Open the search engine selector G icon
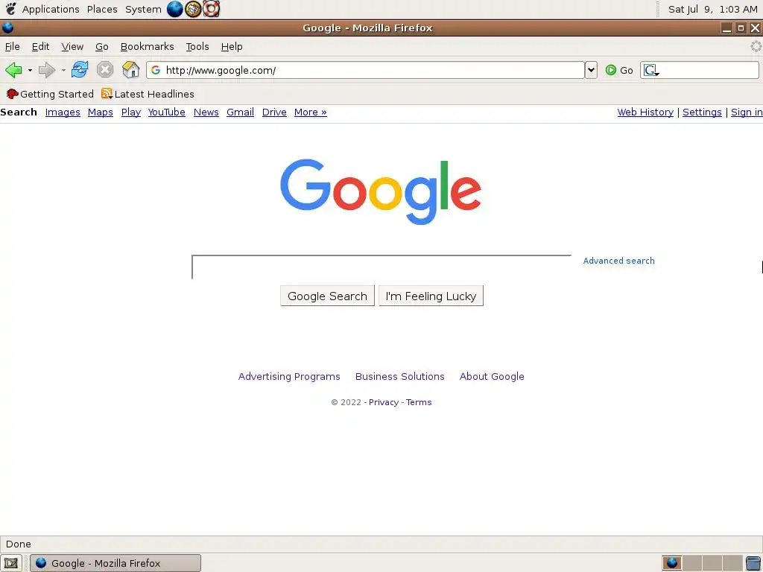The image size is (763, 572). click(651, 71)
